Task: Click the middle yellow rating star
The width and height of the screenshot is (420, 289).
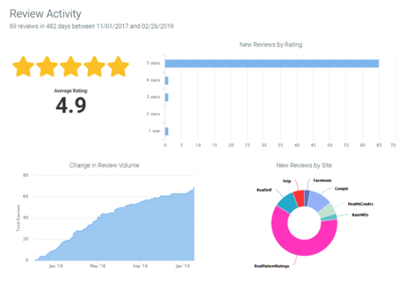Action: point(71,67)
